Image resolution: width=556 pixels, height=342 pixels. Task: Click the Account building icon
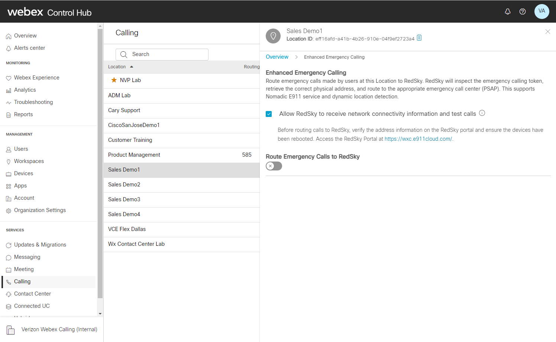(x=9, y=199)
